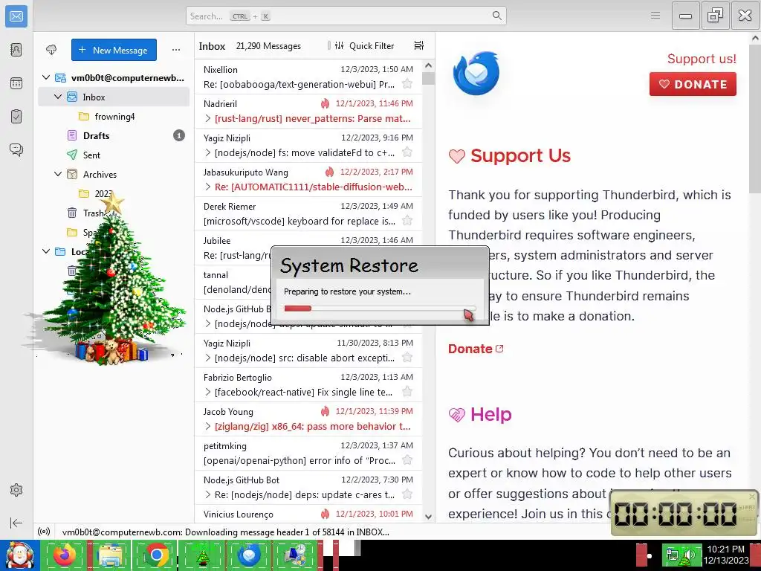Open the Address Book space
The width and height of the screenshot is (761, 571).
16,50
